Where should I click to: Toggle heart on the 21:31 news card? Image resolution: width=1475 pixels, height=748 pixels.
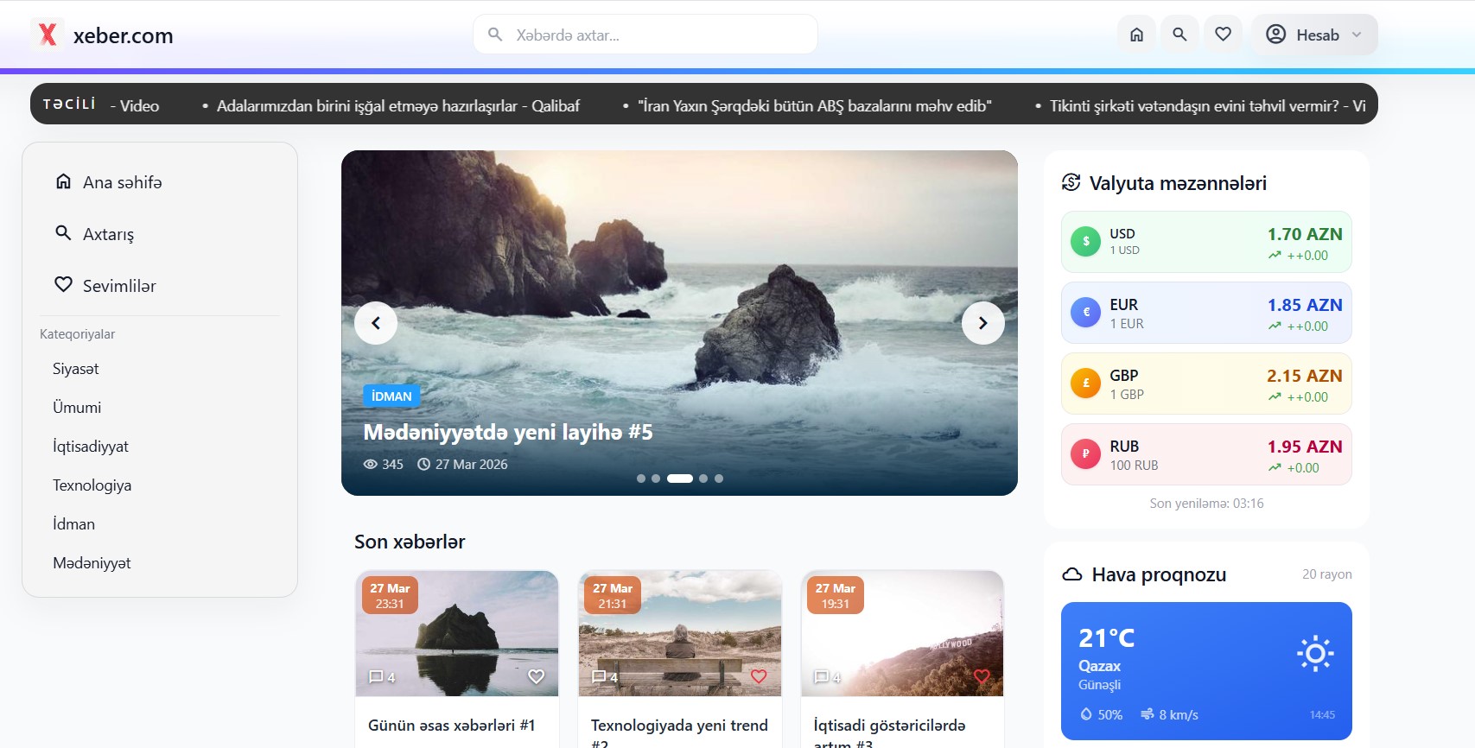[759, 676]
